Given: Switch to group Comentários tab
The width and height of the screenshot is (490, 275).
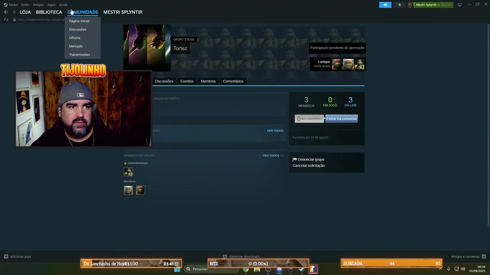Looking at the screenshot, I should coord(233,81).
